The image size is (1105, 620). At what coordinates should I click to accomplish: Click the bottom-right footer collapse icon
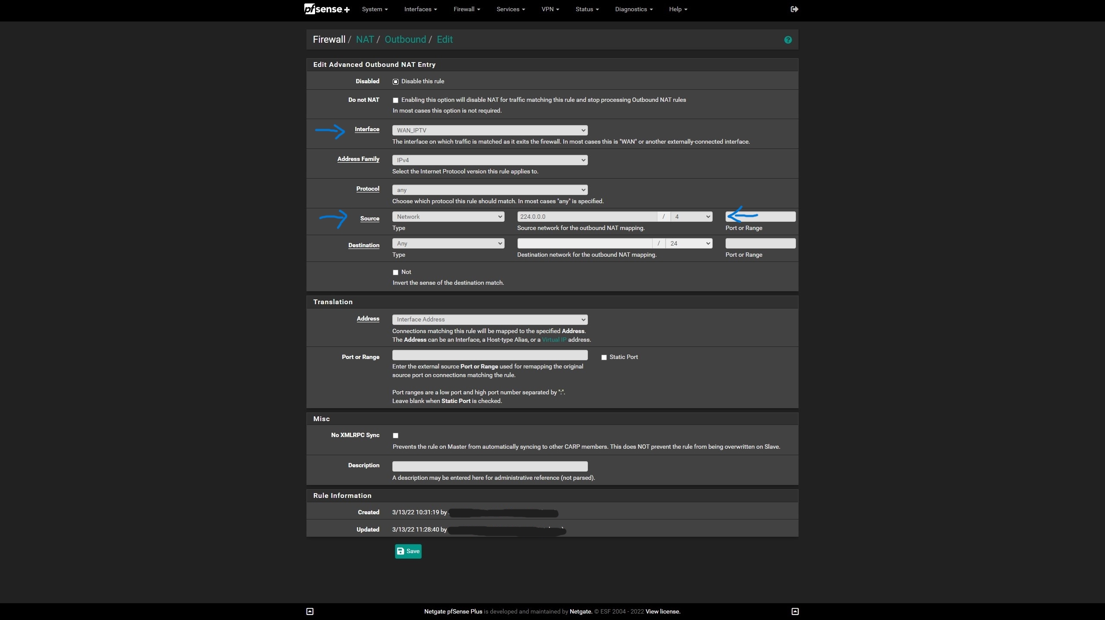[795, 611]
